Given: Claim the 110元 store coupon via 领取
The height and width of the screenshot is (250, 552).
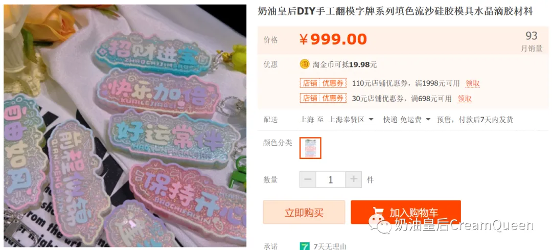Looking at the screenshot, I should [x=472, y=83].
